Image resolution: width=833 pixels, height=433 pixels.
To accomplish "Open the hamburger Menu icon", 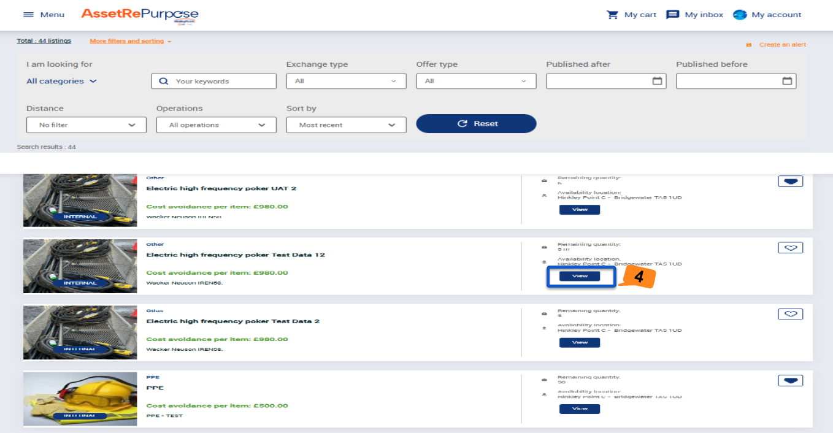I will [28, 15].
